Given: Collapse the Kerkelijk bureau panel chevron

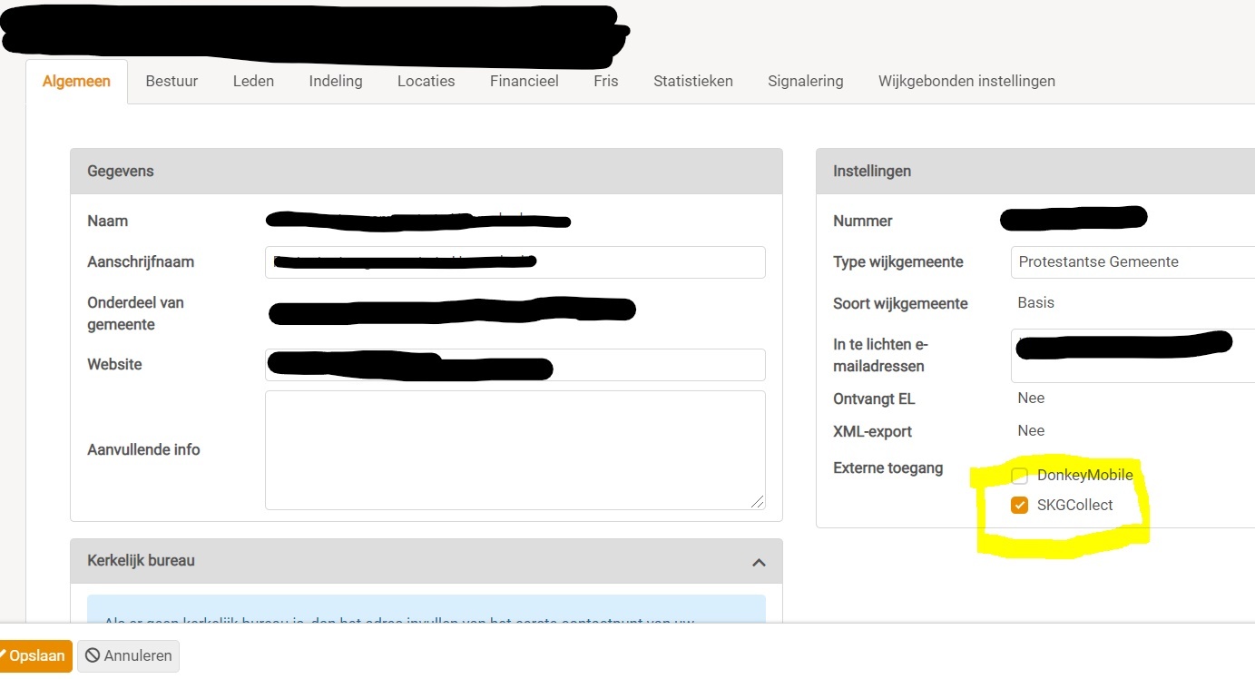Looking at the screenshot, I should 759,563.
